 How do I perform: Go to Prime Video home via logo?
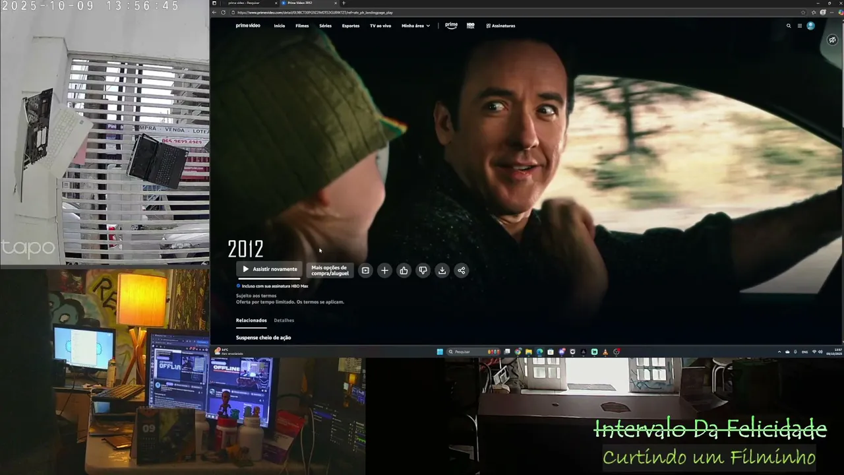coord(248,26)
